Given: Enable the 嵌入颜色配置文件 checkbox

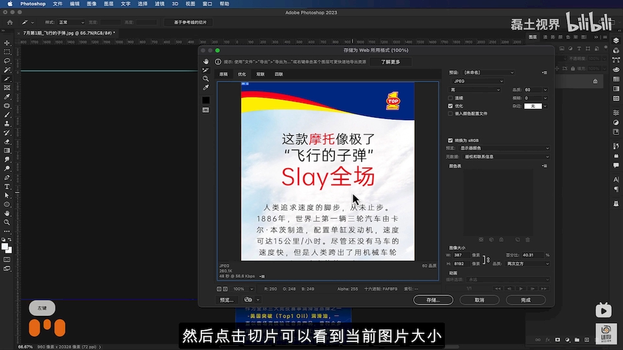Looking at the screenshot, I should (x=450, y=113).
